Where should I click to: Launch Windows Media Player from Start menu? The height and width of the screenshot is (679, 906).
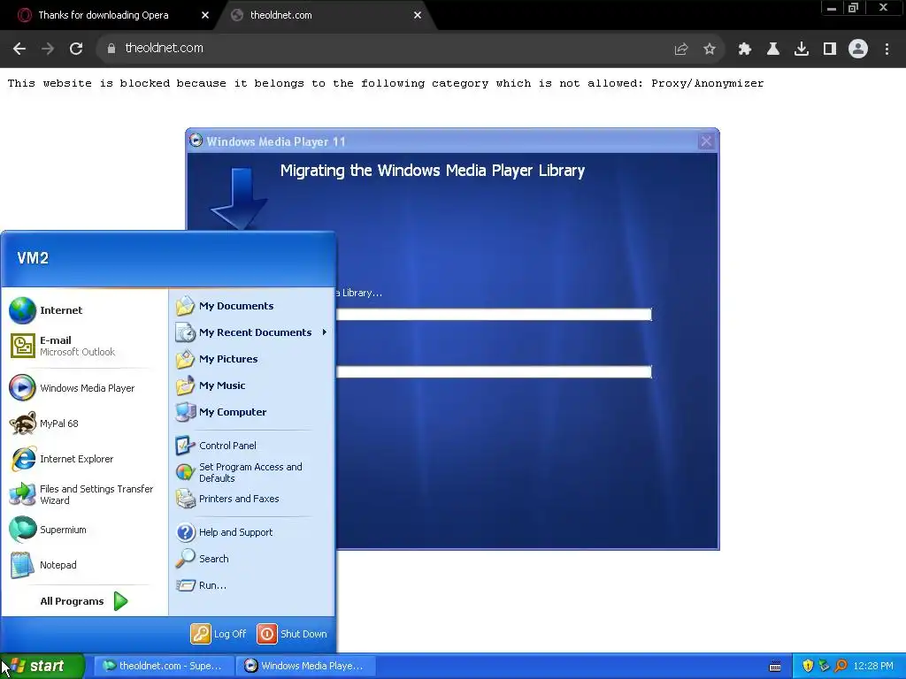84,388
